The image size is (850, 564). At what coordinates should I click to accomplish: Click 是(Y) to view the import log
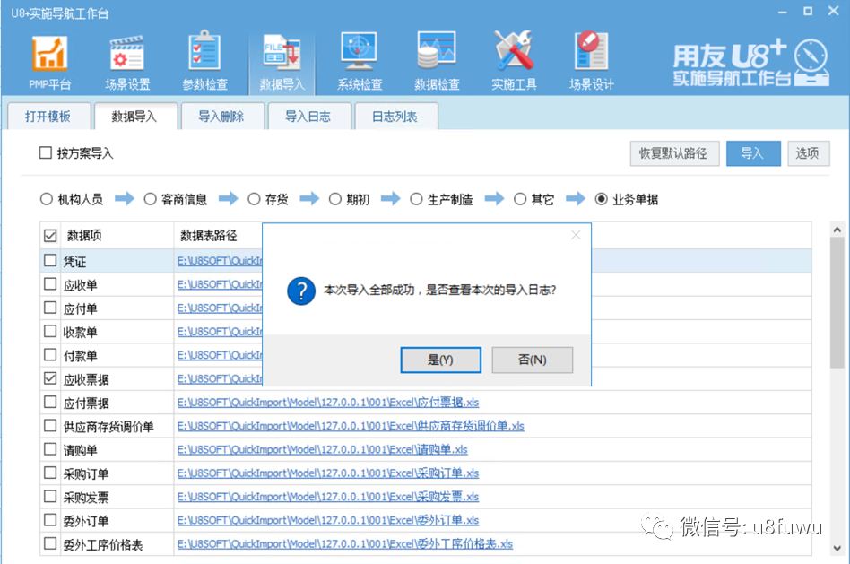pos(441,360)
